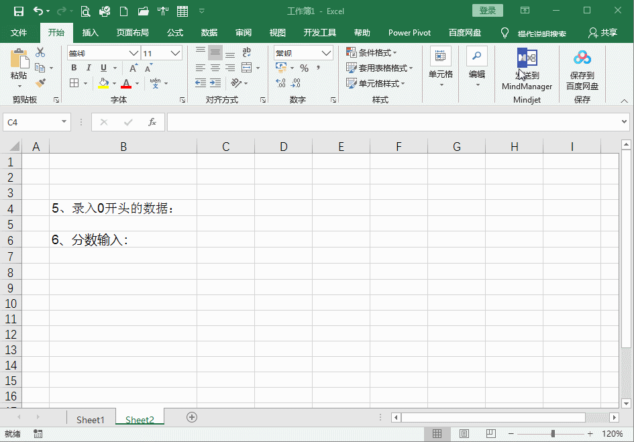Open the fill color bucket icon
634x442 pixels.
click(105, 82)
